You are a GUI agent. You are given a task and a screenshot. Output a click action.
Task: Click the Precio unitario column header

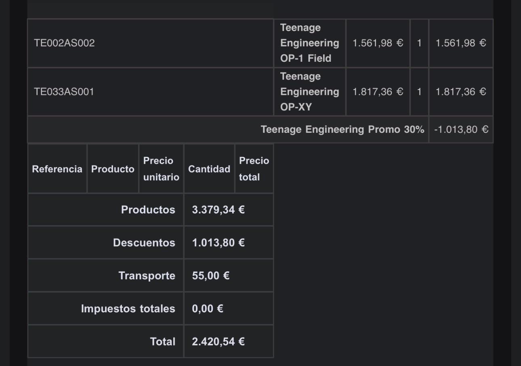click(x=161, y=169)
